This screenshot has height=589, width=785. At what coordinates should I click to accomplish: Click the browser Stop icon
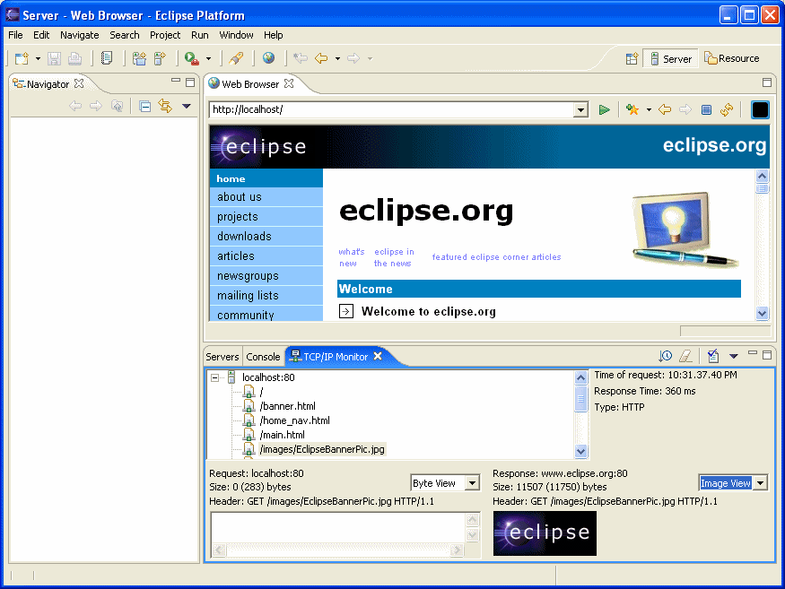tap(706, 109)
